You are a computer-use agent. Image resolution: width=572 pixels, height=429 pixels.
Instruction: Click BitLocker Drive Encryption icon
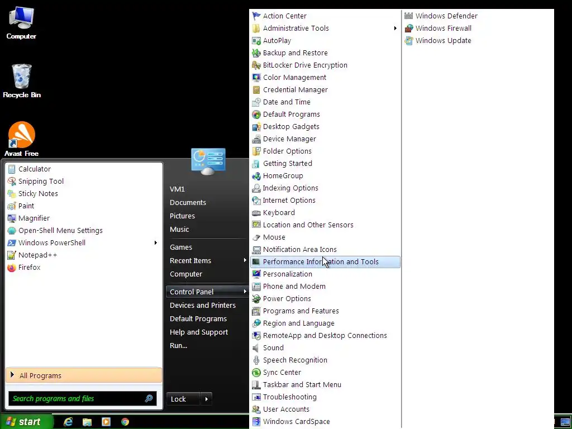click(256, 65)
